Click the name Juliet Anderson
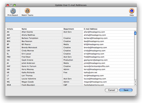Image resolution: width=142 pixels, height=103 pixels. point(28,63)
